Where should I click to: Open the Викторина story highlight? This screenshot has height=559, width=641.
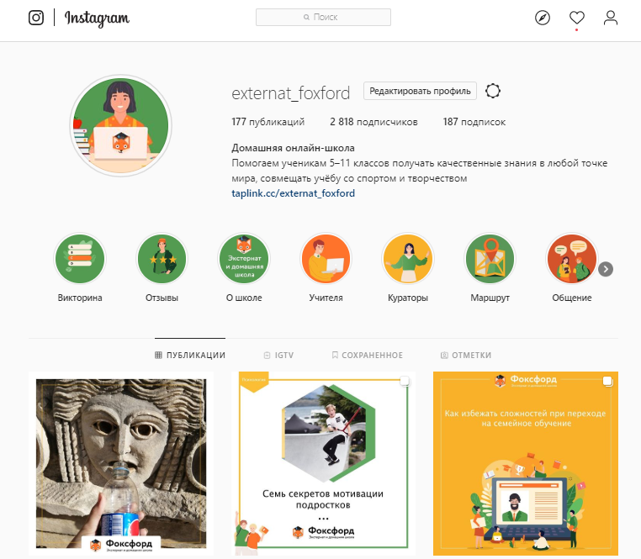coord(80,259)
